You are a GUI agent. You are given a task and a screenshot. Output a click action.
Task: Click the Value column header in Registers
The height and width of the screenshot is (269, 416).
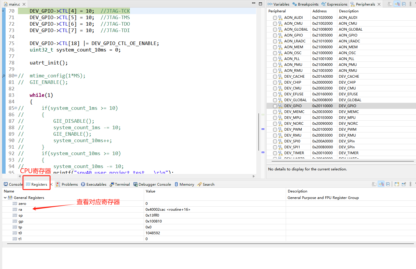[150, 191]
